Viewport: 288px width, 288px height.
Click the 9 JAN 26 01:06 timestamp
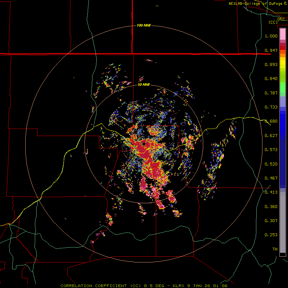tap(207, 286)
